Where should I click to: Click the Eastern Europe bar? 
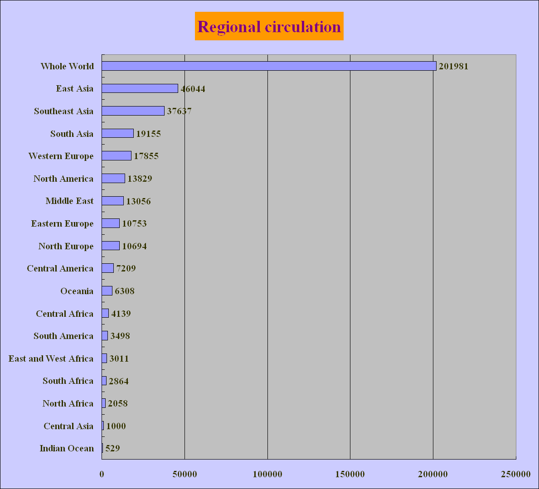click(x=111, y=223)
